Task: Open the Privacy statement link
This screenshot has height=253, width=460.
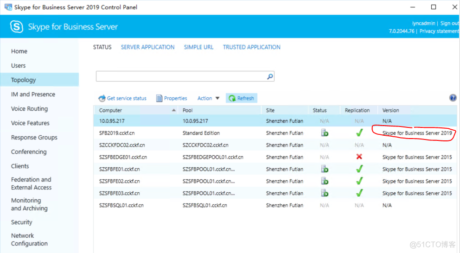Action: point(439,31)
